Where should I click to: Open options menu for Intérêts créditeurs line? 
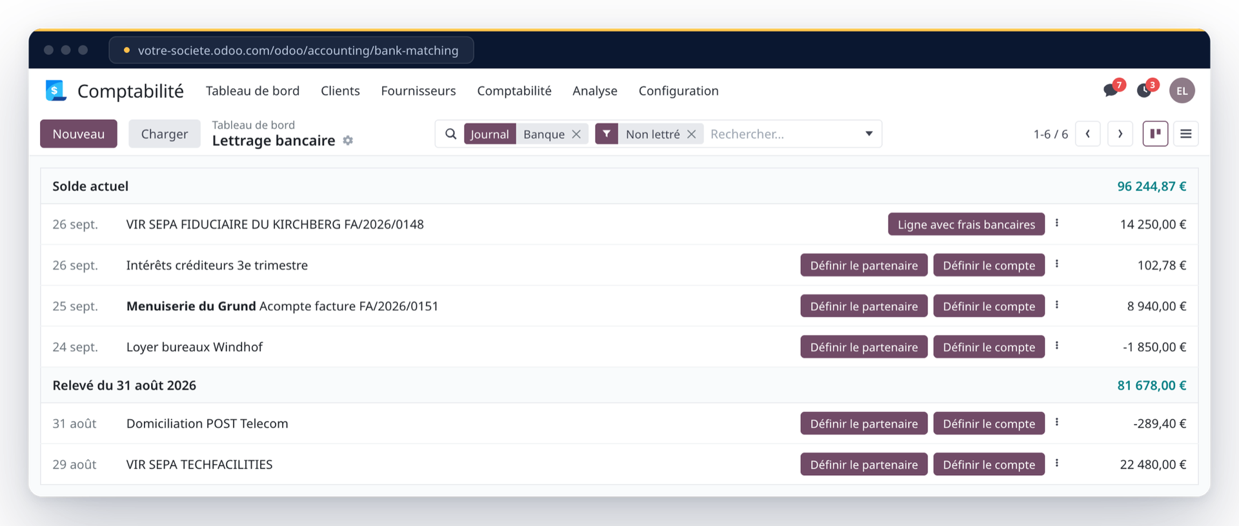(1057, 264)
